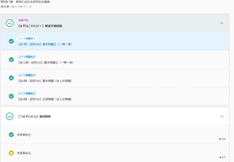Open 【全3問・目安9分】基本問題（まとめ問題）
The width and height of the screenshot is (234, 162).
click(x=45, y=80)
